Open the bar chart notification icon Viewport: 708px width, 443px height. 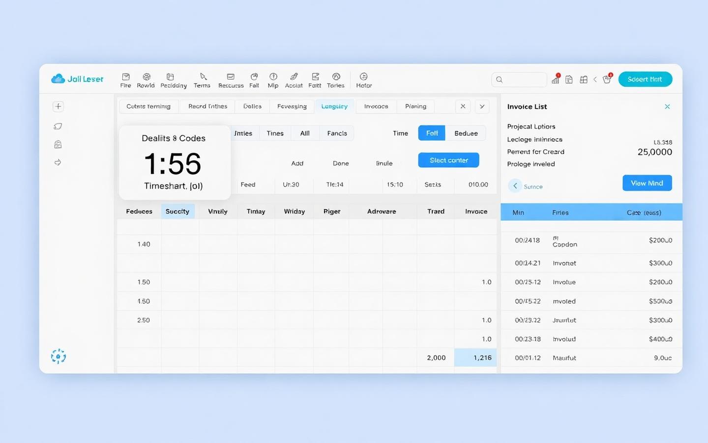(556, 79)
